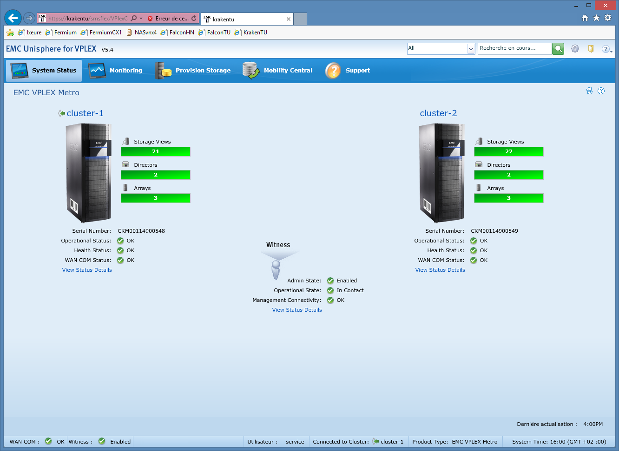Open View Status Details for cluster-1
619x451 pixels.
point(87,270)
